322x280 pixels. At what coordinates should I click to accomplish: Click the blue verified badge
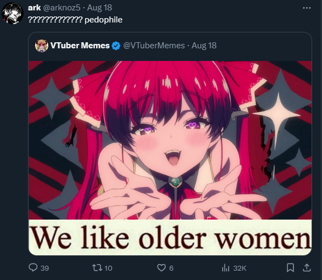pyautogui.click(x=116, y=46)
